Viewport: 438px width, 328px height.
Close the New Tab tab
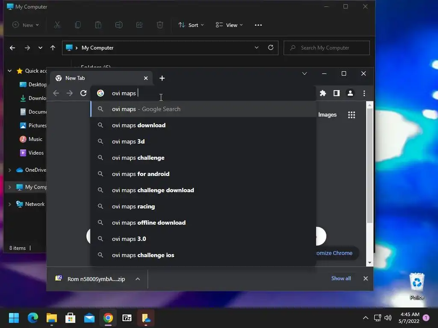pyautogui.click(x=146, y=78)
